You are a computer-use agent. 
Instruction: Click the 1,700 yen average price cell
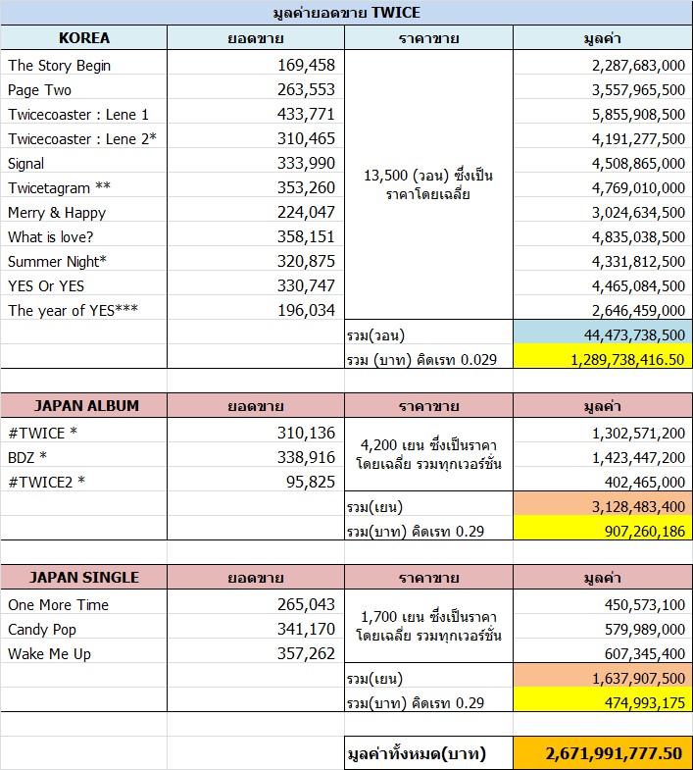(428, 626)
